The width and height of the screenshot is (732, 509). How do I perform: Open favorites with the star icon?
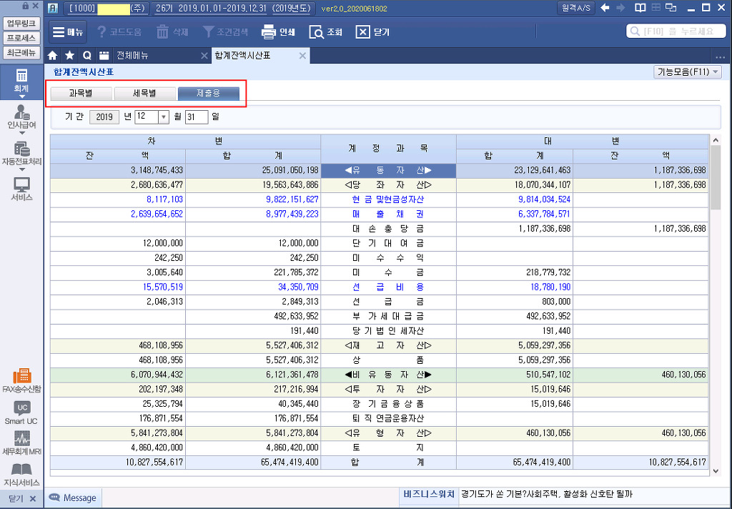pos(69,56)
